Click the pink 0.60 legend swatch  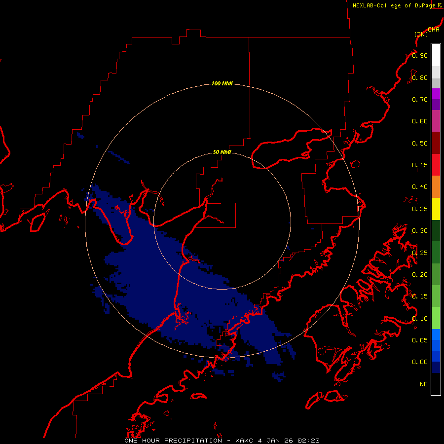436,121
